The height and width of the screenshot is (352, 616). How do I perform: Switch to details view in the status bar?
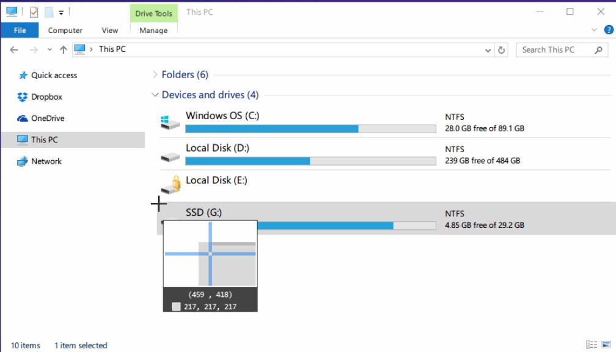click(591, 345)
